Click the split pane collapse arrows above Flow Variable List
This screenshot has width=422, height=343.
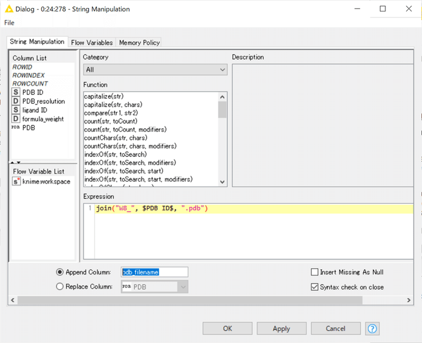(x=15, y=163)
